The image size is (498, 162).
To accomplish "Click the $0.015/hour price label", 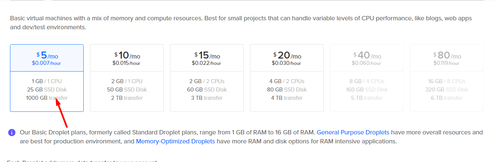I will pyautogui.click(x=127, y=63).
